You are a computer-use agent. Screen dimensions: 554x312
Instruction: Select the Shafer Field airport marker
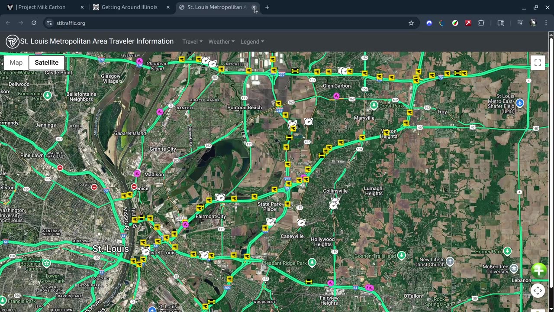[520, 103]
